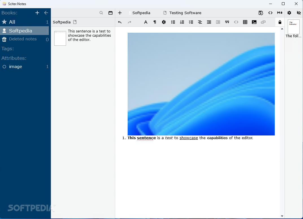Click the Softpedia header in notes list

(62, 22)
